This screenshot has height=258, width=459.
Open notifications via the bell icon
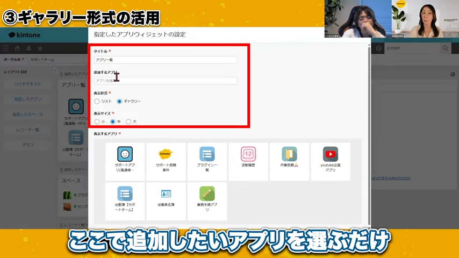pos(28,48)
